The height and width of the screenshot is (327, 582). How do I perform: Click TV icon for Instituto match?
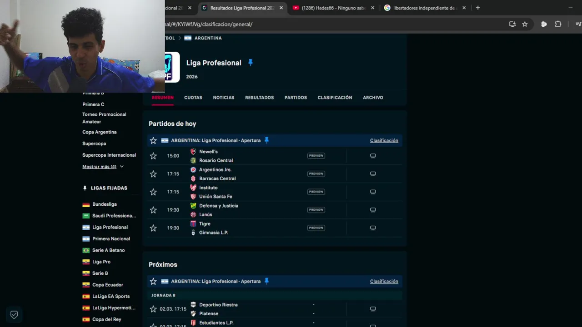373,192
